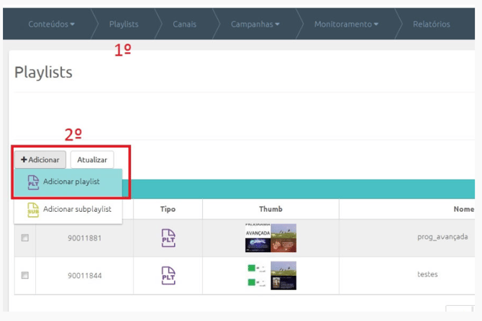Screen dimensions: 482x321
Task: Switch to the Relatórios tab
Action: (431, 24)
